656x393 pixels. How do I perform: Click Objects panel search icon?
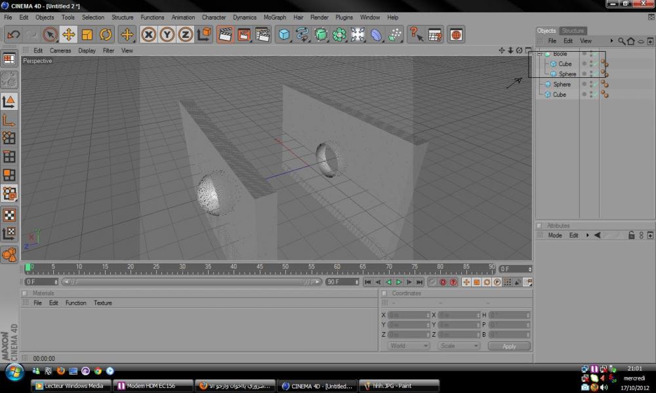coord(622,41)
